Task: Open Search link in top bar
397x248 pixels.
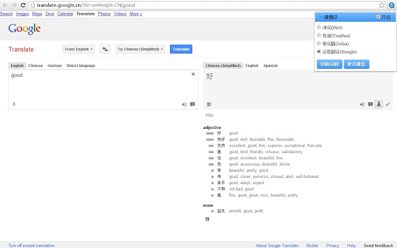Action: pyautogui.click(x=6, y=14)
